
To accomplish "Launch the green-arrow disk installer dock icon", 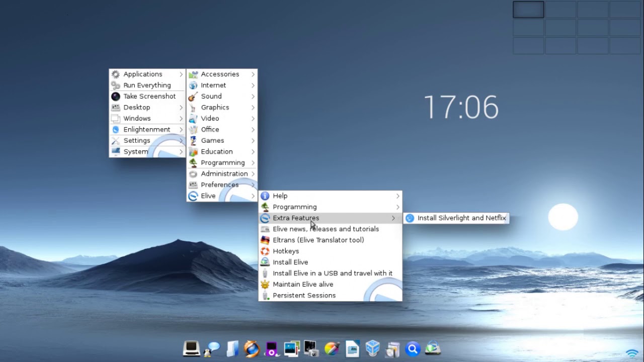I will point(433,348).
